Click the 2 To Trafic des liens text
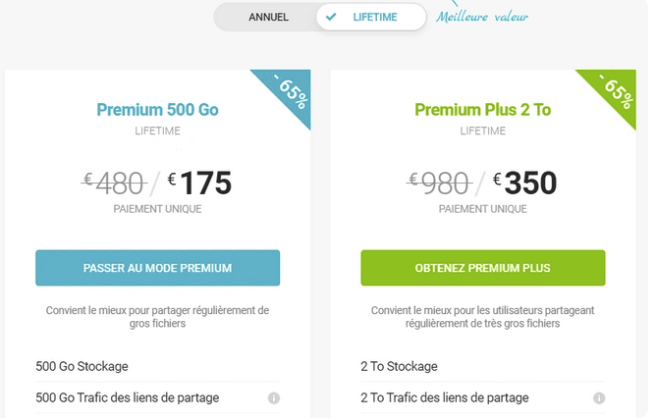 click(445, 397)
